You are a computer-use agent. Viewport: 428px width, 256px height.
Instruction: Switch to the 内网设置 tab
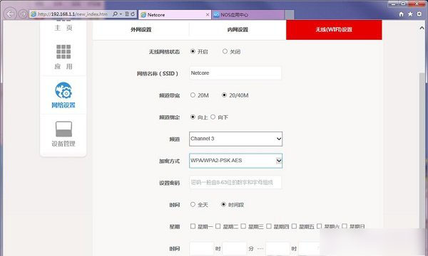[238, 29]
